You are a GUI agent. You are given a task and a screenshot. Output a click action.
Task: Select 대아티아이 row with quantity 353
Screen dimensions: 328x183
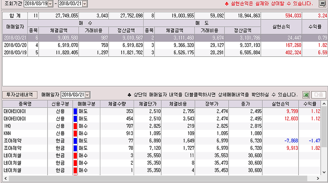[x=161, y=111]
